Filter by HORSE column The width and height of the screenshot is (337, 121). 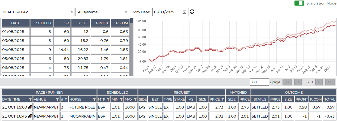click(94, 99)
